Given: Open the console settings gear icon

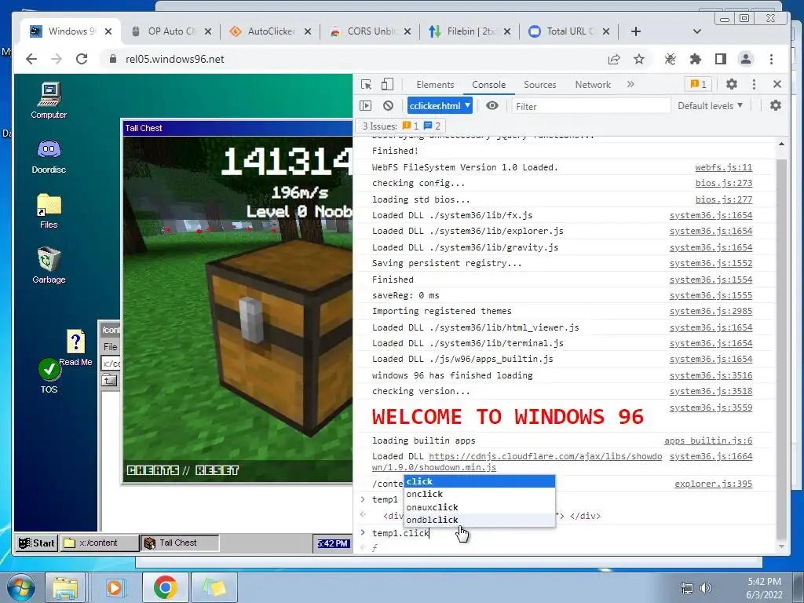Looking at the screenshot, I should (x=775, y=106).
